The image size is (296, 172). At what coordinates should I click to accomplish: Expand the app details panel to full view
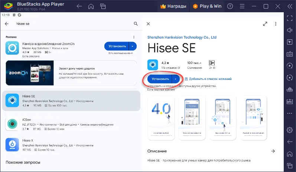click(265, 24)
